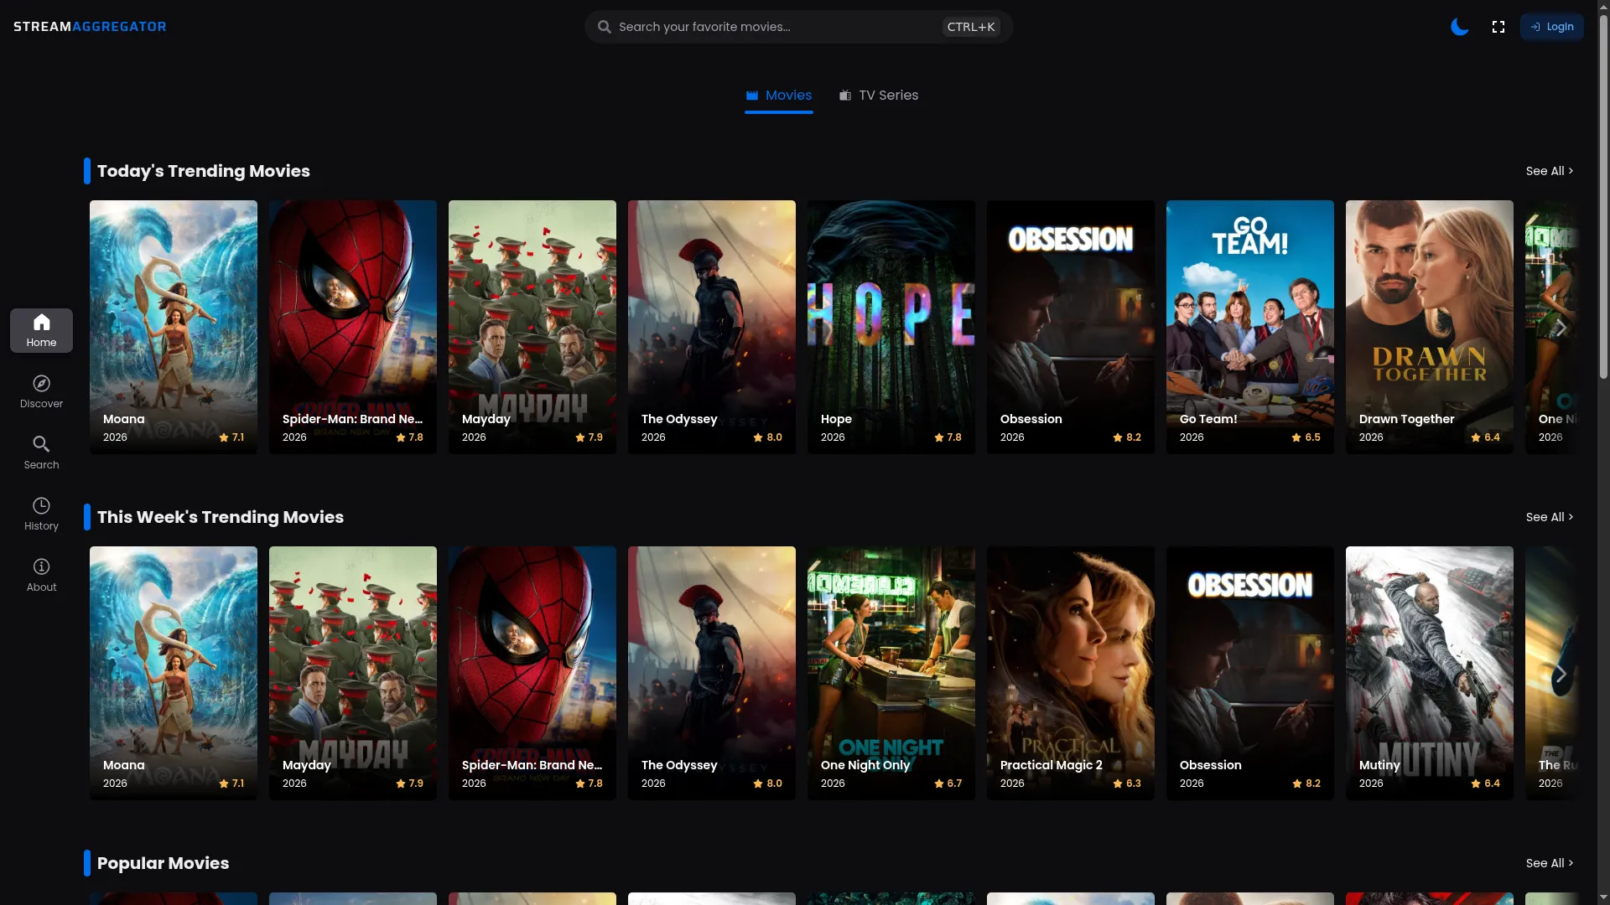1610x905 pixels.
Task: See All of Today's Trending Movies
Action: click(1549, 171)
